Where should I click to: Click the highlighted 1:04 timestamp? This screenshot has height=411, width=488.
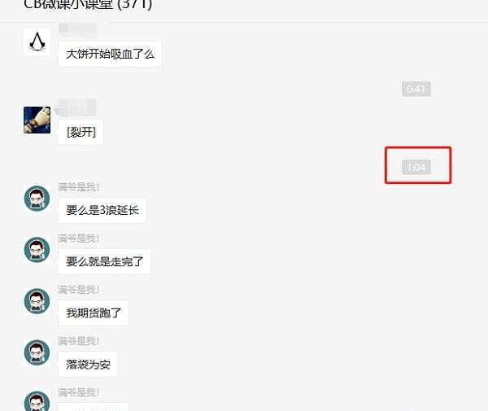pyautogui.click(x=416, y=167)
